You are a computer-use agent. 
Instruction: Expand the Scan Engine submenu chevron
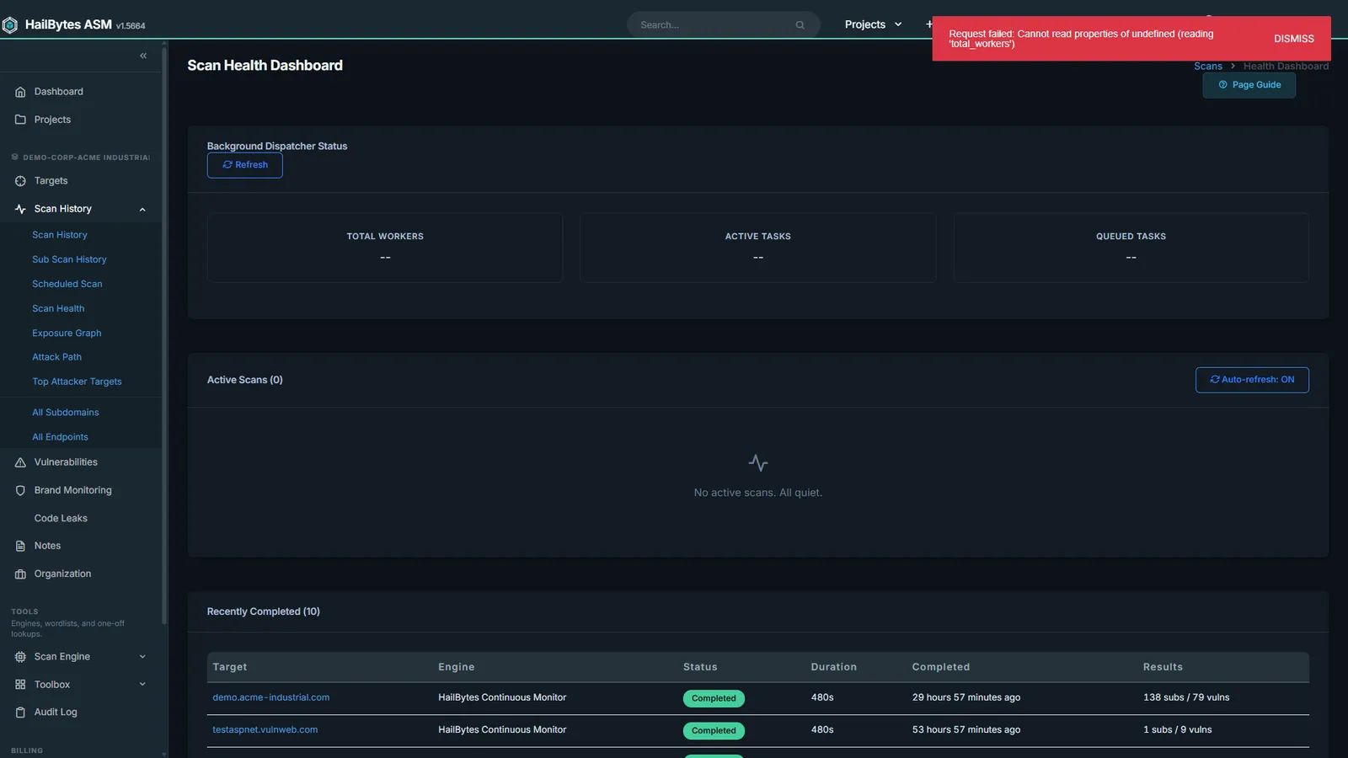click(x=142, y=657)
